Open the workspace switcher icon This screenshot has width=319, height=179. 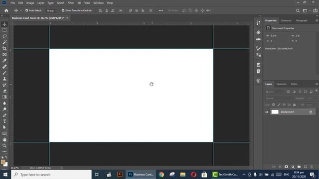point(305,10)
